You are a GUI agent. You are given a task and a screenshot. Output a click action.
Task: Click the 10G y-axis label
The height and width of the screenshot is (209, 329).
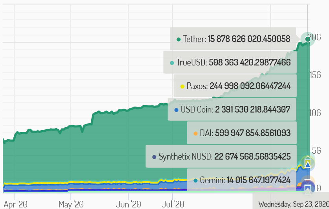[315, 113]
